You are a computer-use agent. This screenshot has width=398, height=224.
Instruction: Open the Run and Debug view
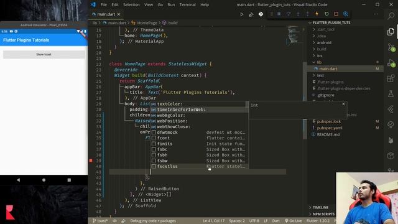point(391,63)
